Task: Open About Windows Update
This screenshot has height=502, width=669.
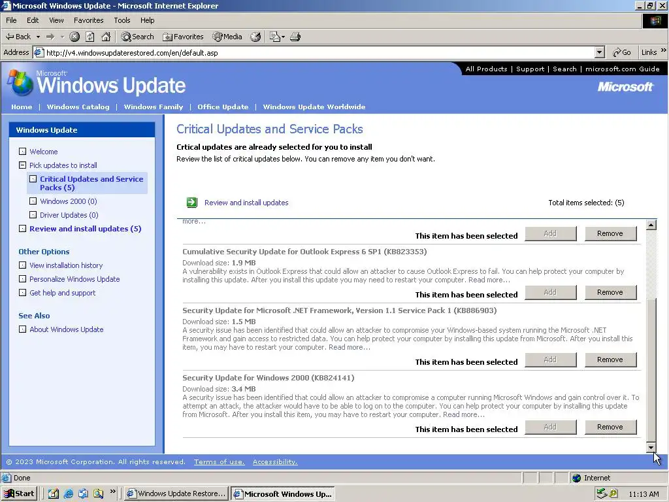Action: (x=67, y=329)
